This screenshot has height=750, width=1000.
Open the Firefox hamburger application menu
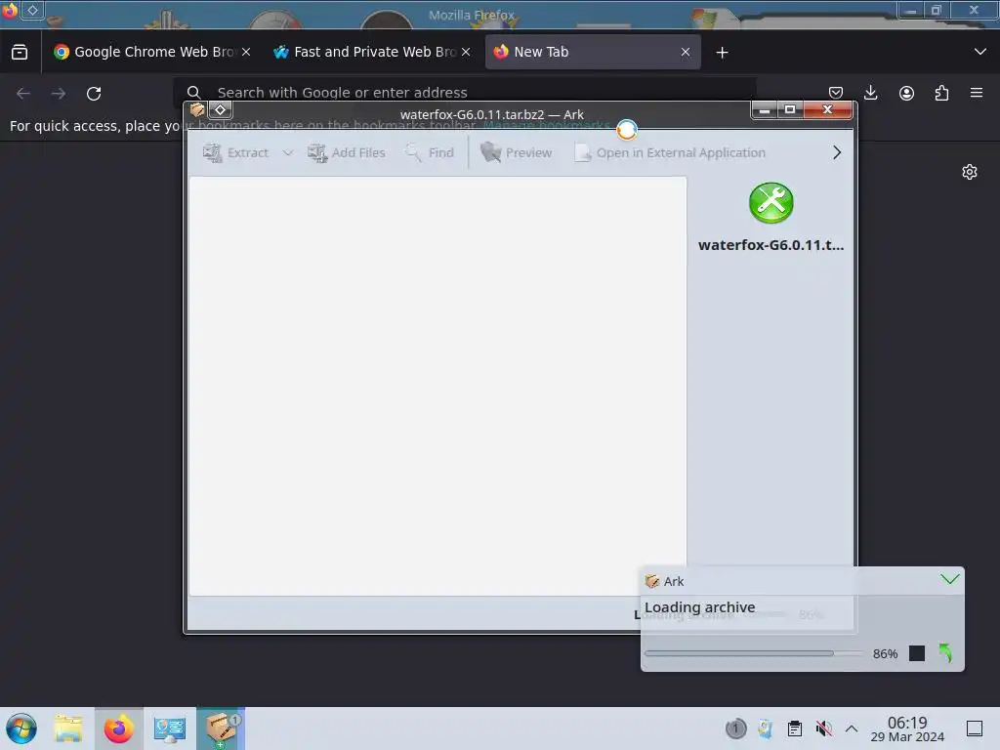click(977, 93)
